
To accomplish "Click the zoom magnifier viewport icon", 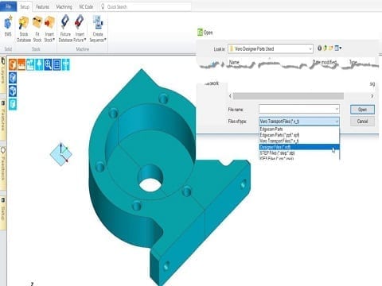I will click(x=48, y=64).
